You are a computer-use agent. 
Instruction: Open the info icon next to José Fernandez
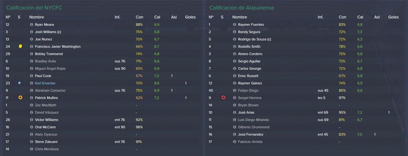pos(234,135)
